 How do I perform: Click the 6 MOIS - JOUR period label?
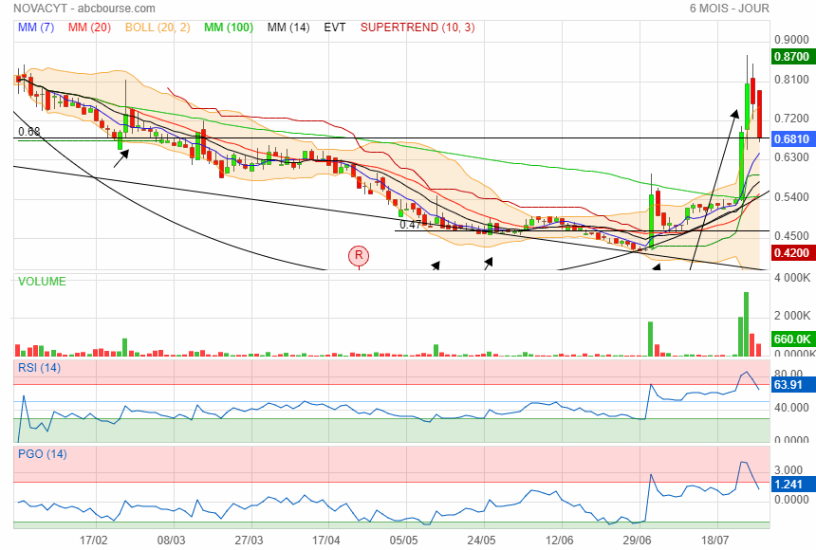click(729, 9)
